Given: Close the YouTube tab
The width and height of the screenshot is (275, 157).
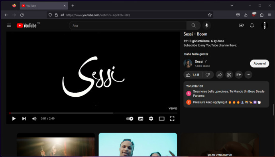Looking at the screenshot, I should (65, 6).
